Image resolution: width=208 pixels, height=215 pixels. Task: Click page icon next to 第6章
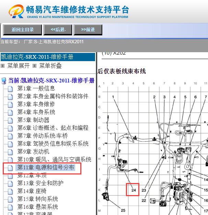pyautogui.click(x=10, y=128)
